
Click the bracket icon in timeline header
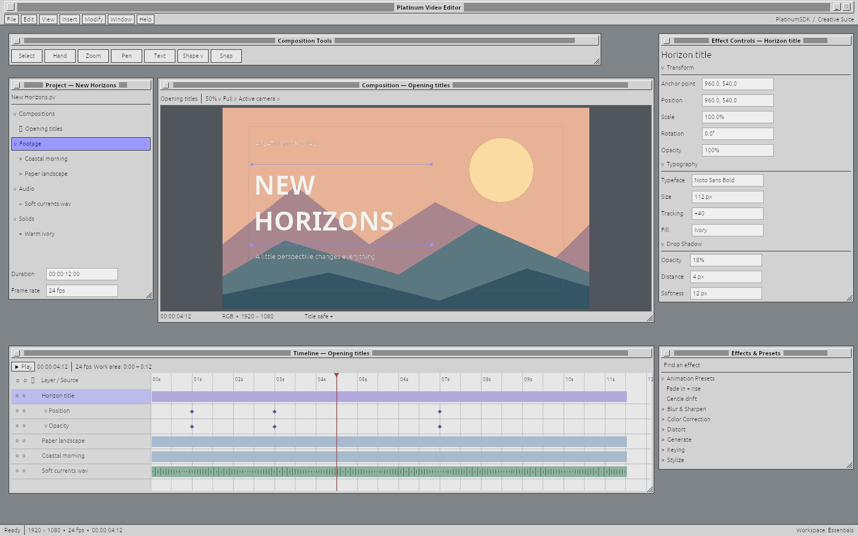point(33,381)
